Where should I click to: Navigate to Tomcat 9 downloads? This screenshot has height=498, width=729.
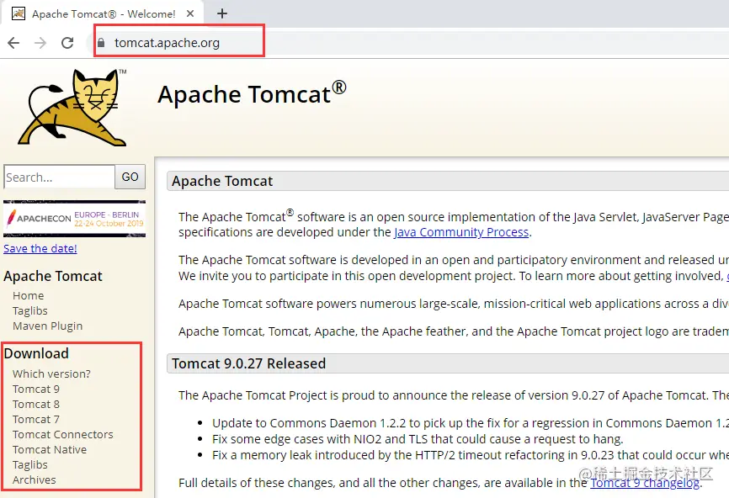(x=35, y=389)
